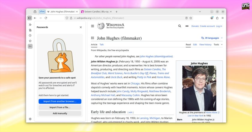
Task: Open Wikipedia appearance glasses icon
Action: click(x=187, y=26)
